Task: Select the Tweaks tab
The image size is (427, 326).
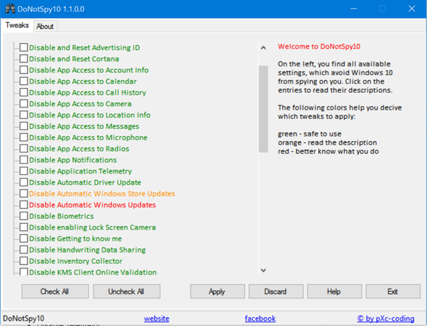Action: pos(17,25)
